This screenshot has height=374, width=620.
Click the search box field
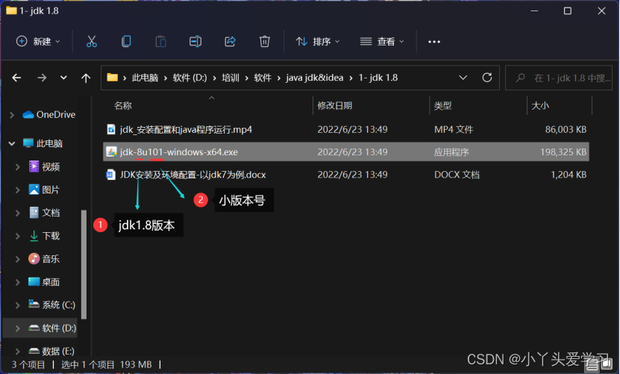click(559, 78)
